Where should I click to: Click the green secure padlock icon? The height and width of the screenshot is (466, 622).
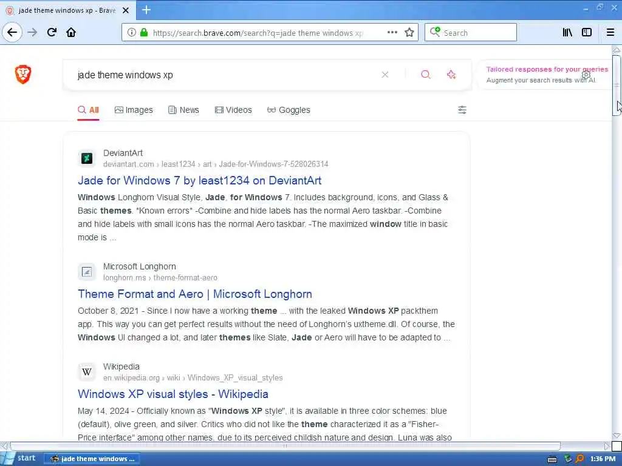tap(143, 33)
